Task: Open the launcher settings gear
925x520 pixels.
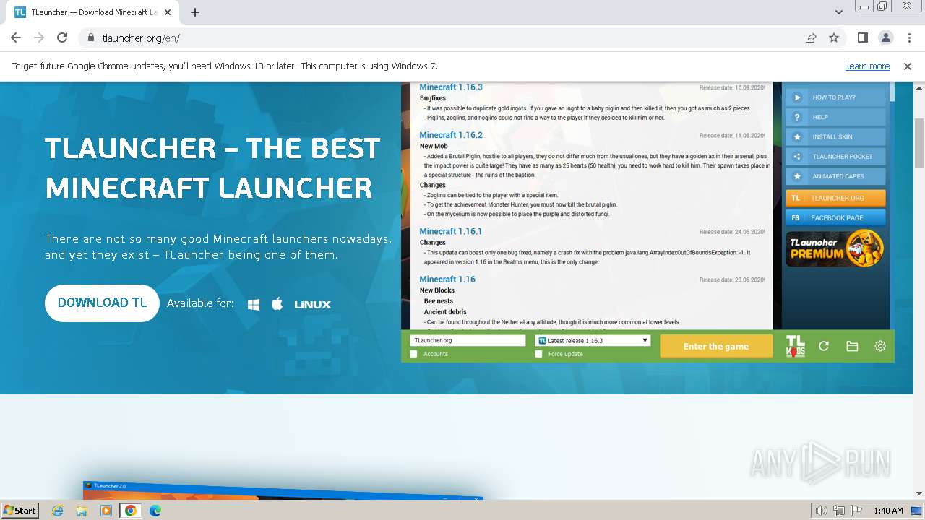Action: point(880,346)
